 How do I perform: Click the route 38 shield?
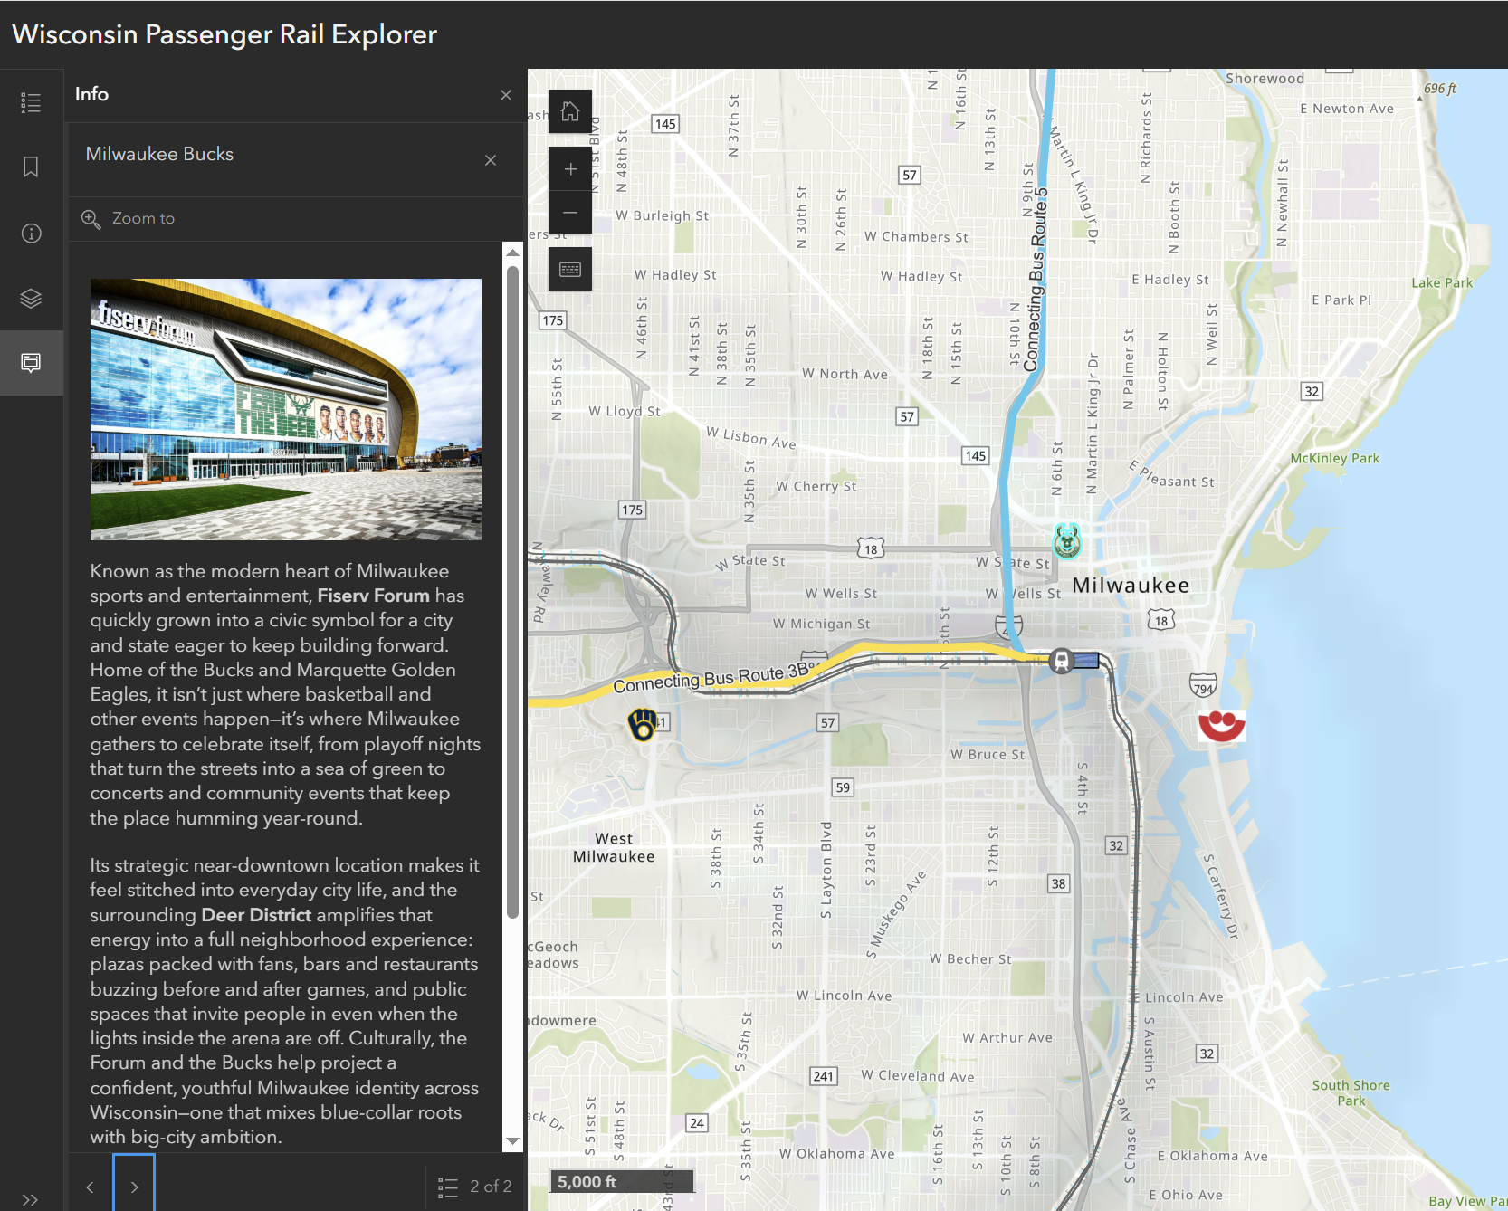[1058, 883]
